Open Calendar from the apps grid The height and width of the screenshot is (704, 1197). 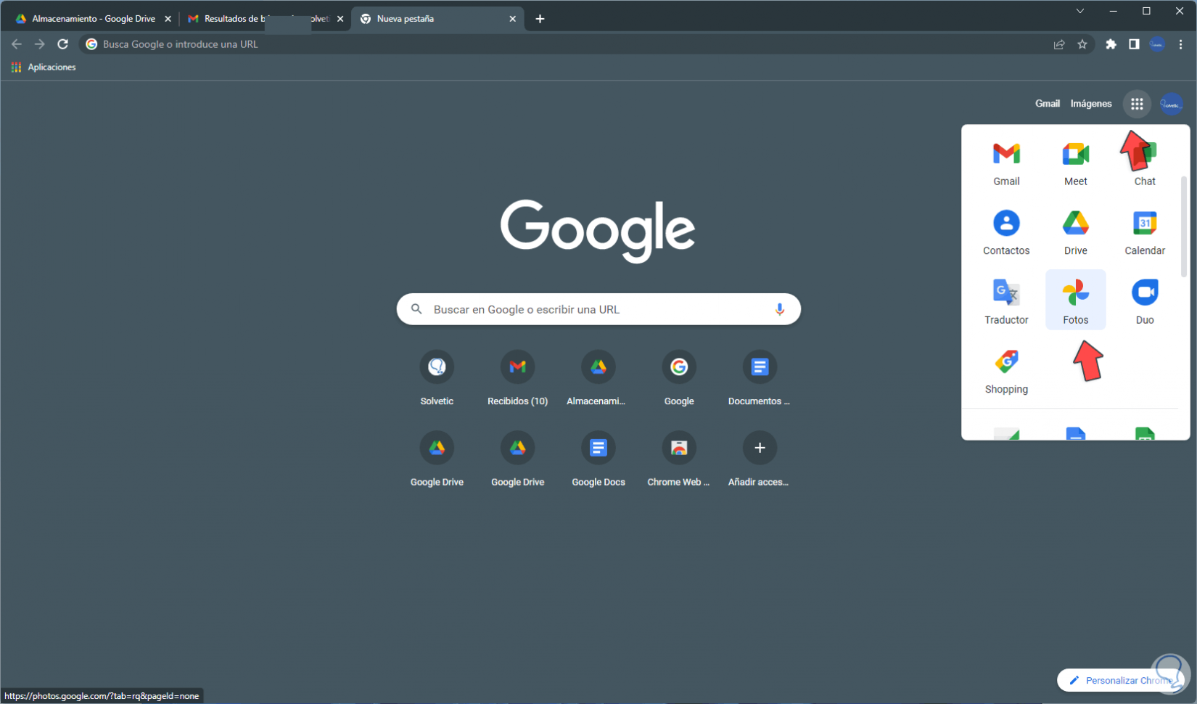coord(1145,233)
